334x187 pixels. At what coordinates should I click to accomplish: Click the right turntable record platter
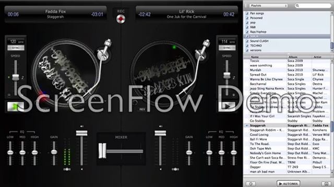pyautogui.click(x=163, y=74)
